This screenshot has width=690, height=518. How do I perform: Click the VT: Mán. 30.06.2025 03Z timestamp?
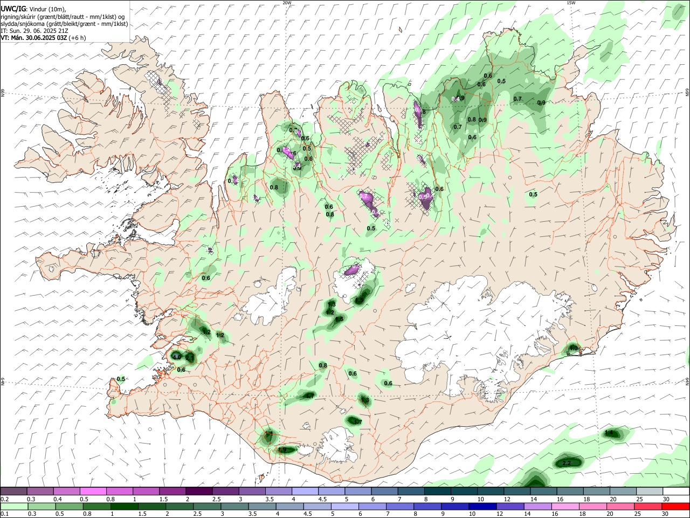pos(34,38)
